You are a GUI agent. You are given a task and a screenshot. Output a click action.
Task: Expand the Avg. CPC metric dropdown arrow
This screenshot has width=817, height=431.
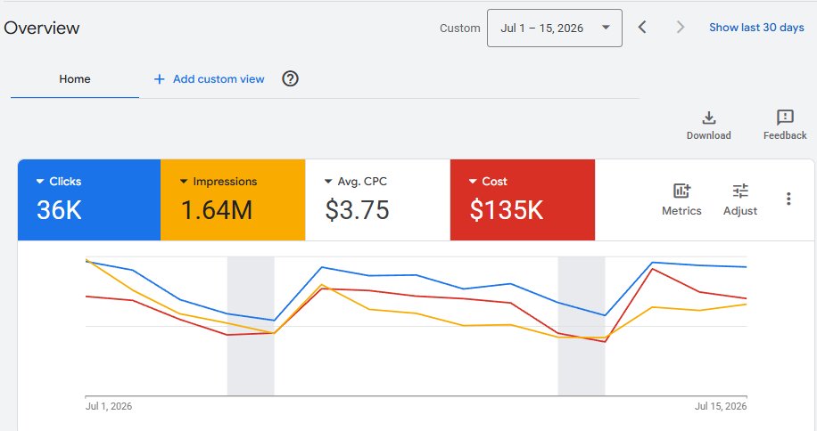[x=328, y=182]
